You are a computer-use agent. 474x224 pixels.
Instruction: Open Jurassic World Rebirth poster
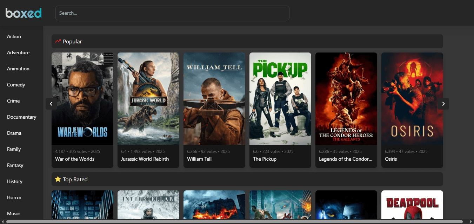[x=148, y=99]
